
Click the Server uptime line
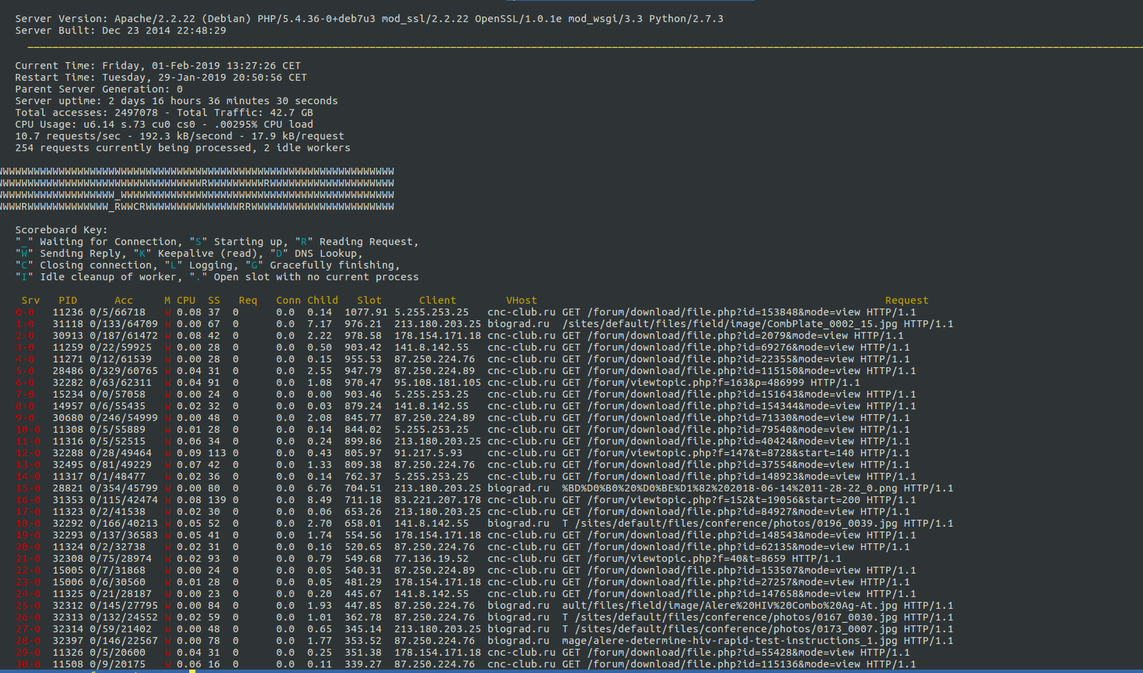[176, 101]
